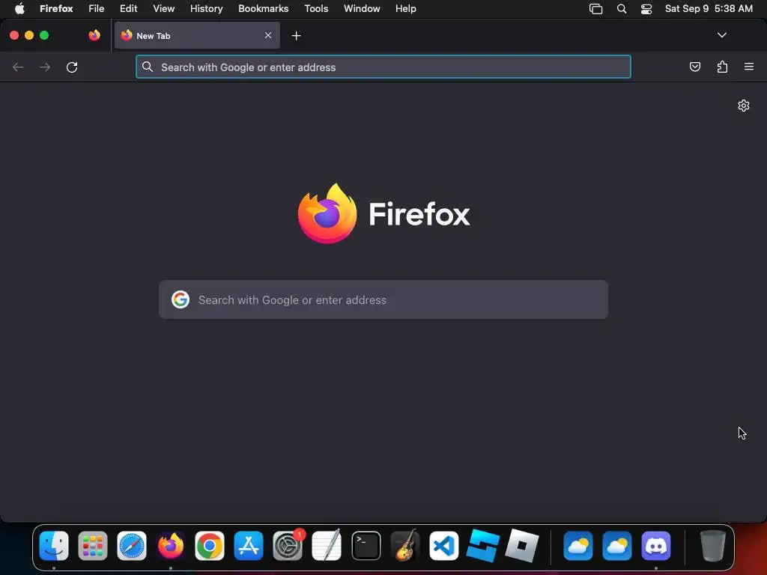Launch Discord from the Dock
The image size is (767, 575).
(656, 546)
